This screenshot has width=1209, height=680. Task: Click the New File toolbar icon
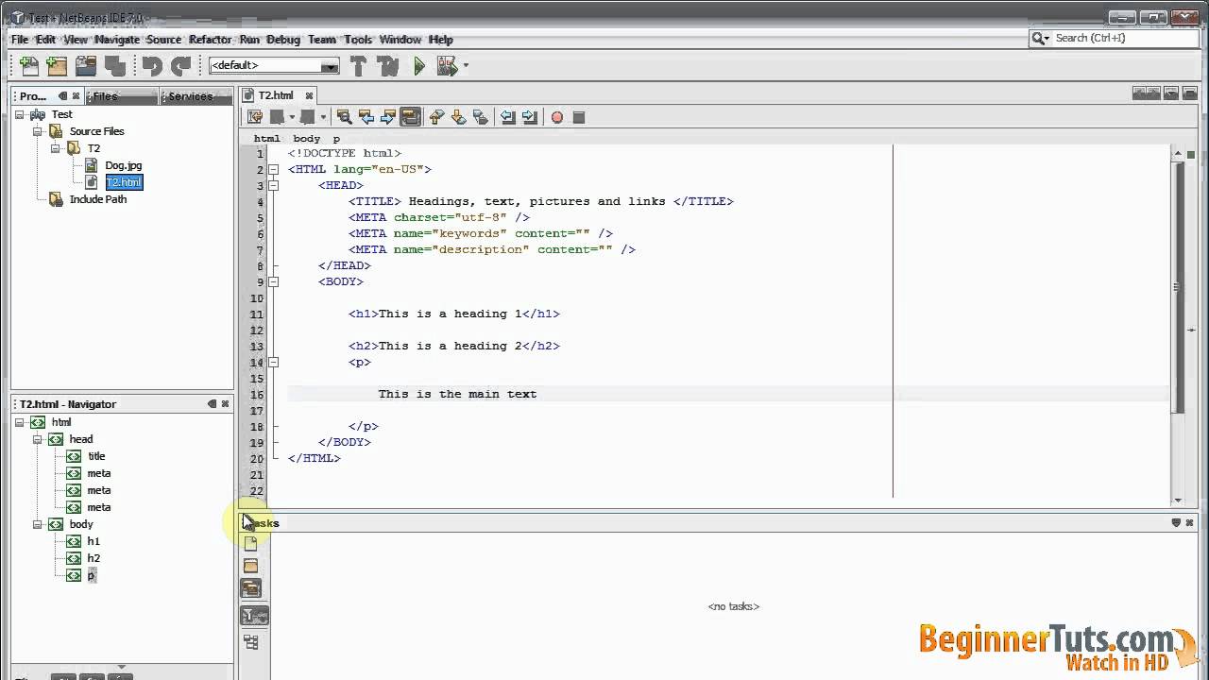29,65
